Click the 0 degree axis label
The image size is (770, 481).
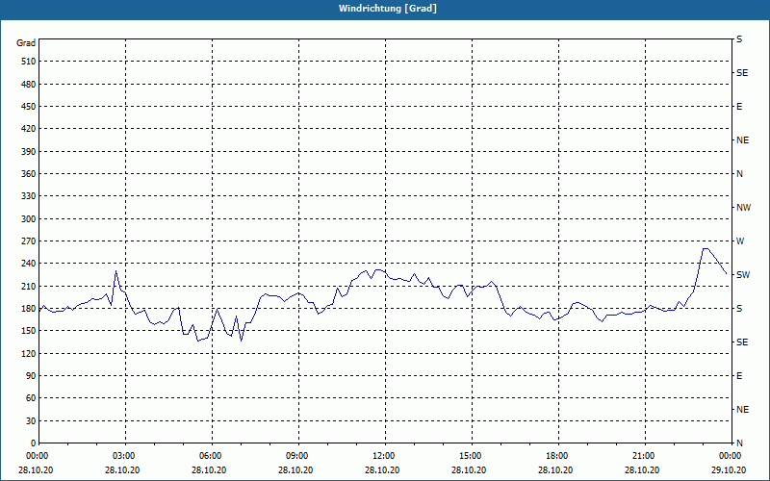pyautogui.click(x=34, y=443)
